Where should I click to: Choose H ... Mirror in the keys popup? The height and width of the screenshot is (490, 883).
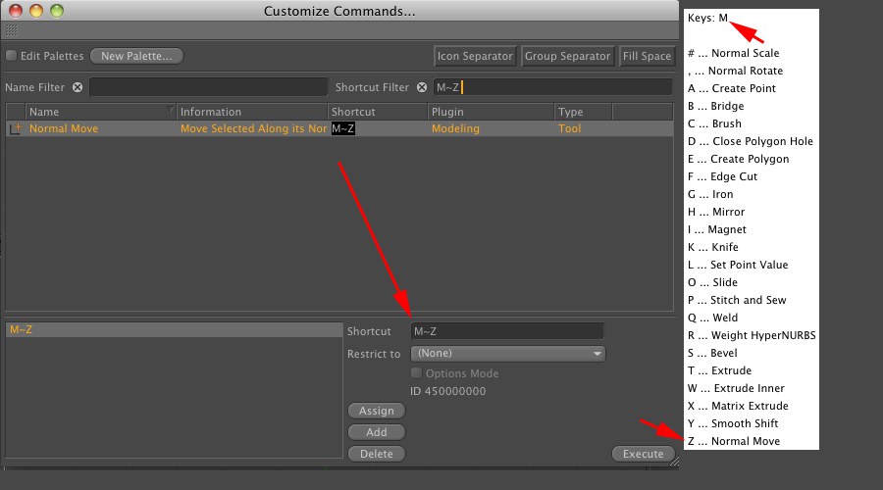pos(716,212)
